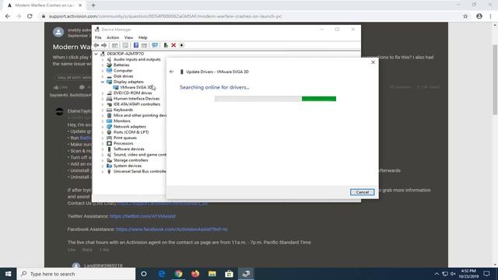Open the File menu in Device Manager
Image resolution: width=498 pixels, height=280 pixels.
point(98,37)
